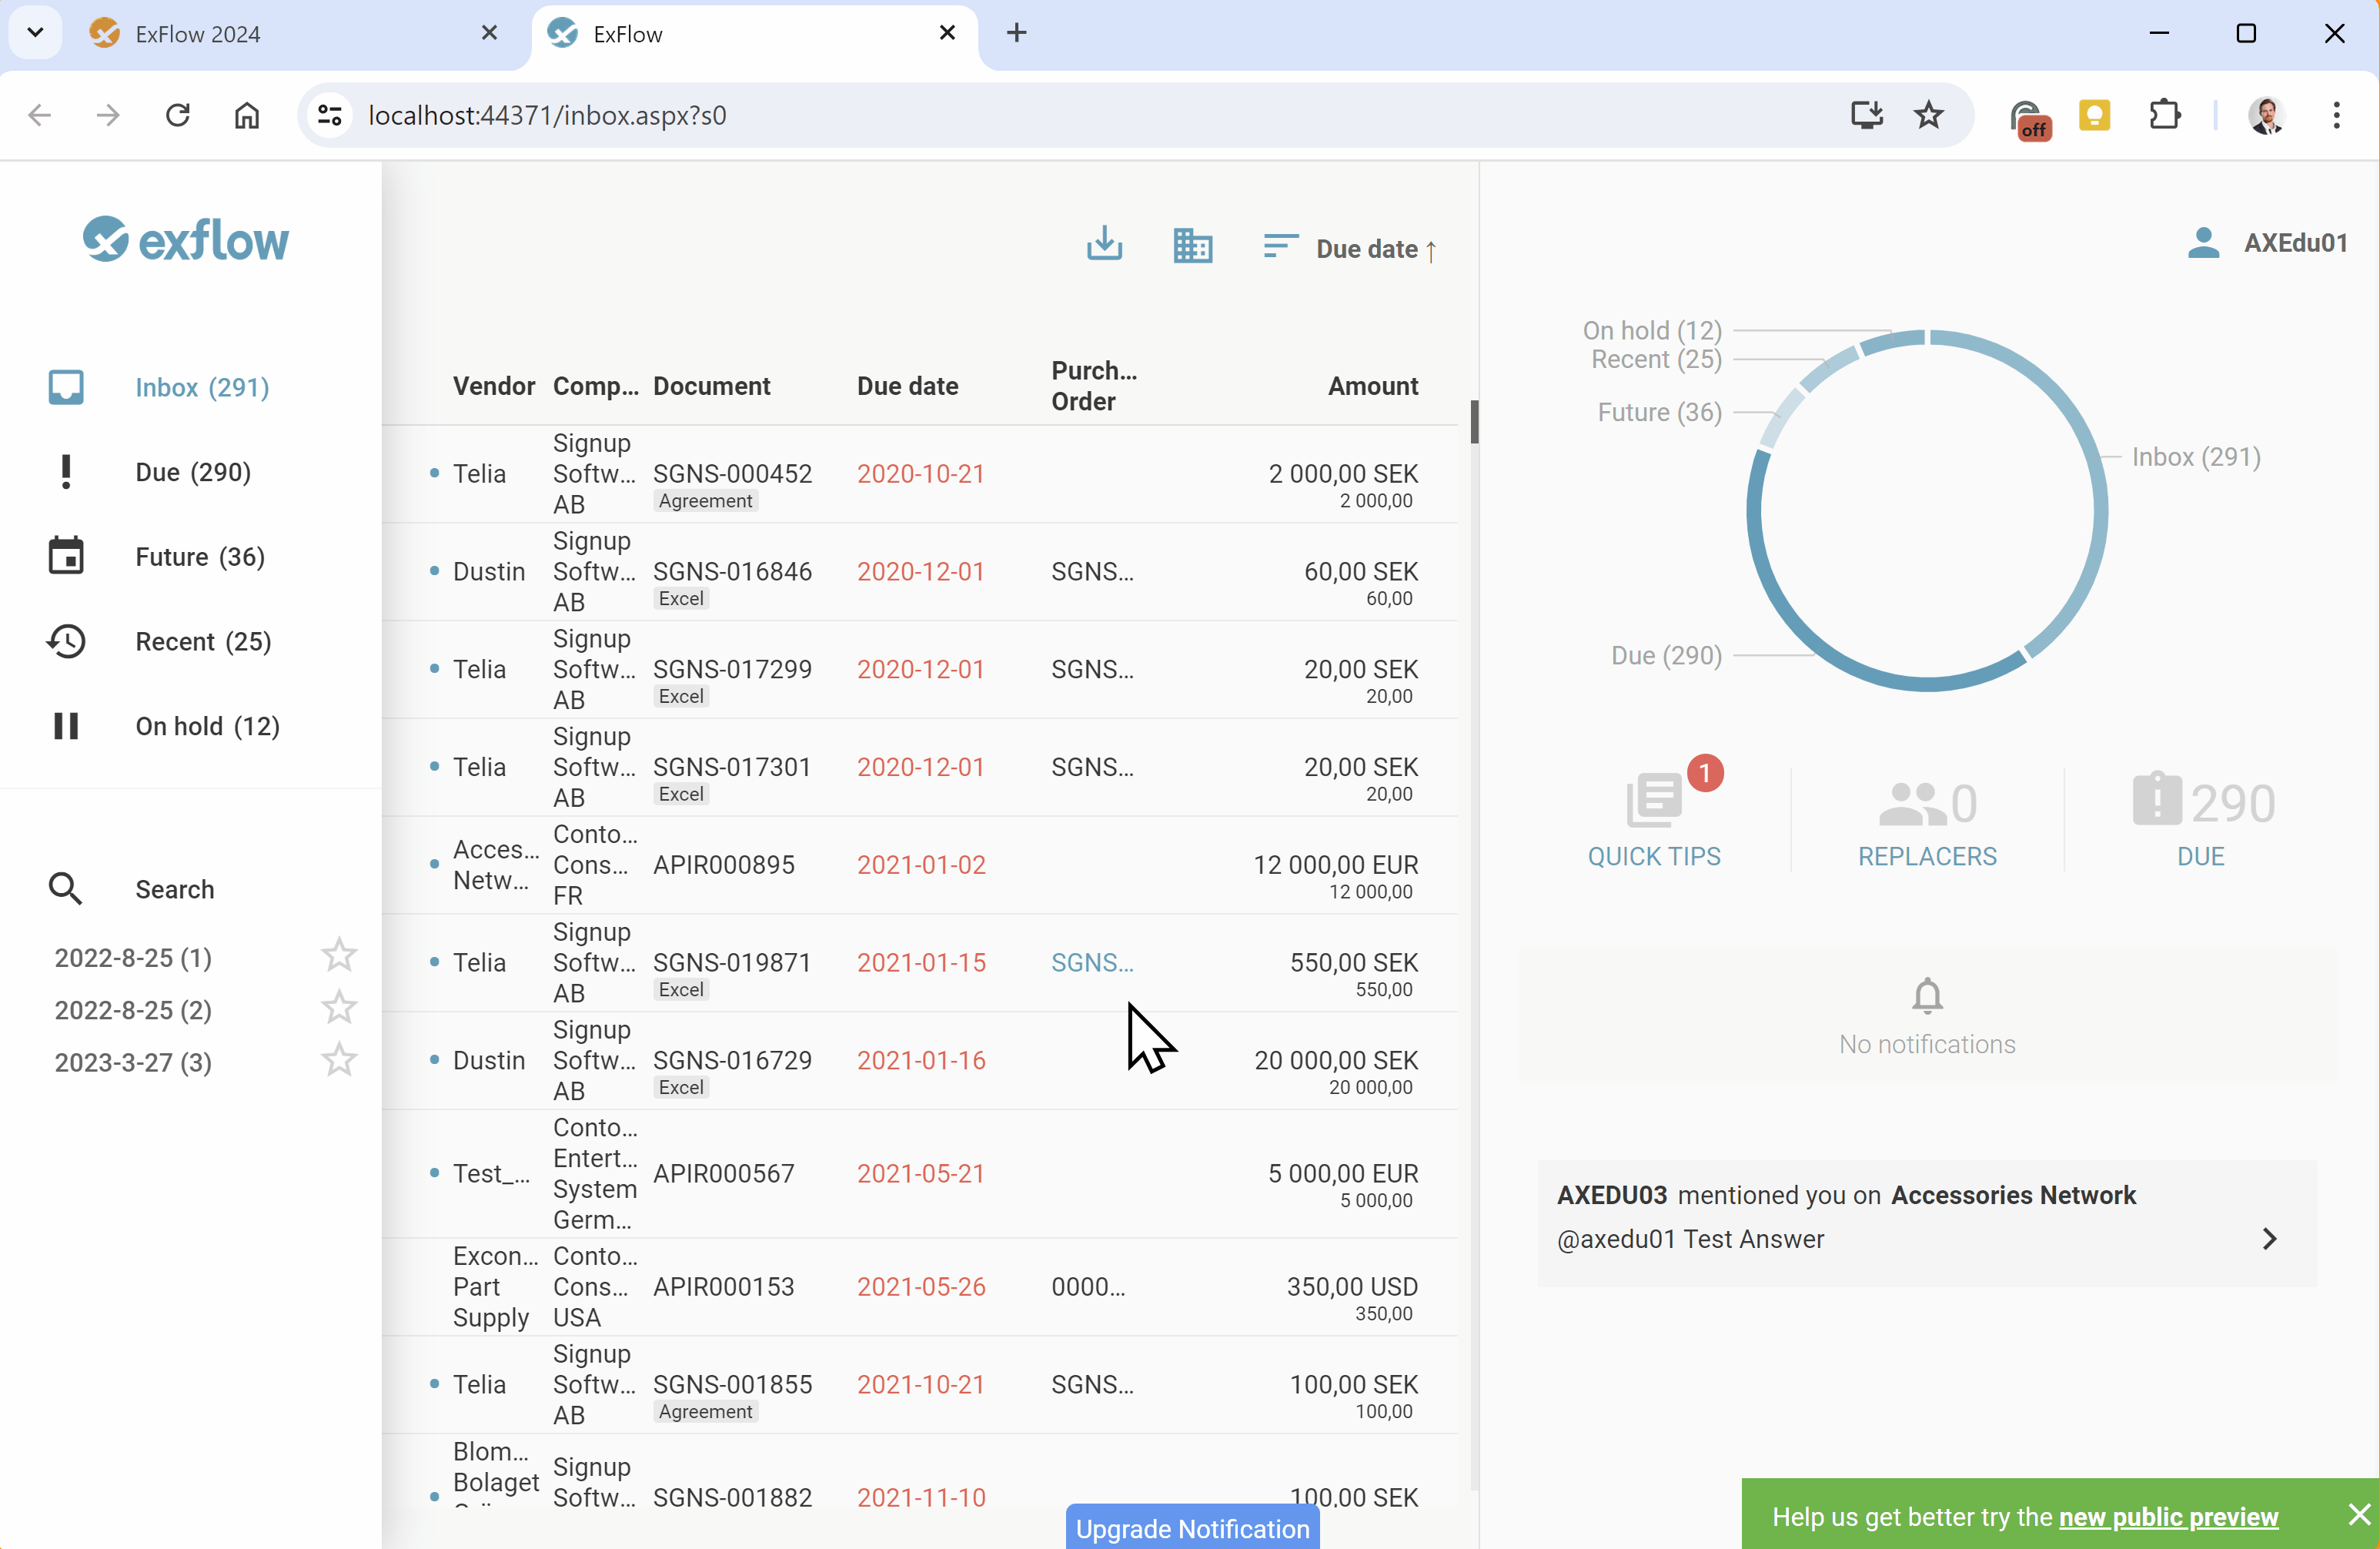Click the Replacers people icon
2380x1549 pixels.
(1912, 803)
